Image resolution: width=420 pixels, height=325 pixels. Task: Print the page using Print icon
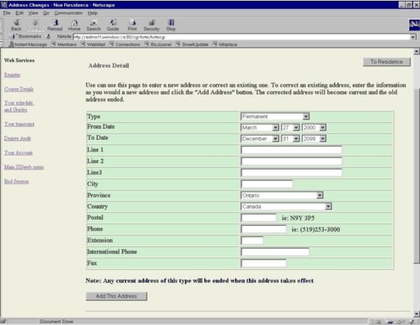click(132, 25)
